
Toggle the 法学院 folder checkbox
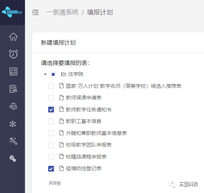coord(53,74)
